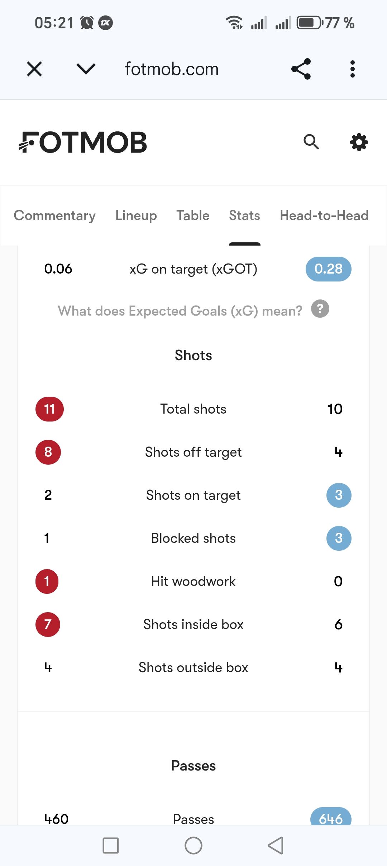
Task: Open FotMob settings gear icon
Action: pyautogui.click(x=359, y=142)
